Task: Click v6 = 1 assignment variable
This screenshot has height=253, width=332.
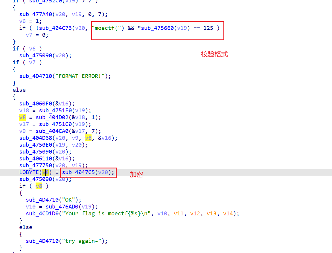Action: point(22,22)
